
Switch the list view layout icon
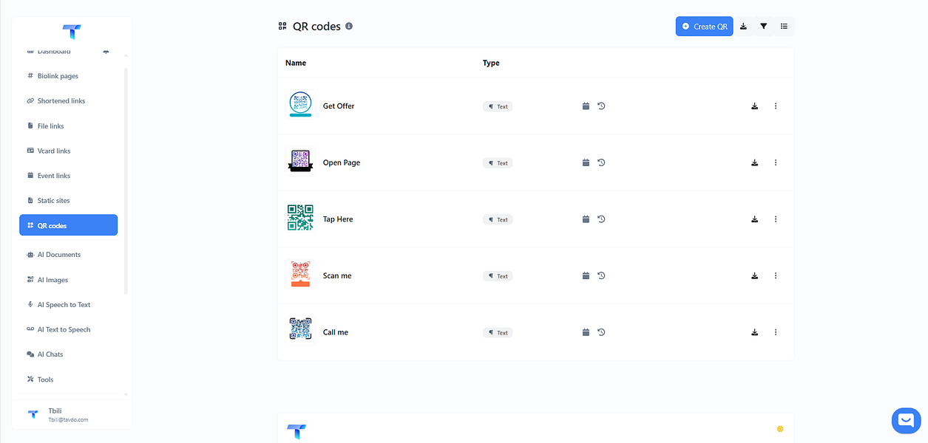click(x=784, y=27)
